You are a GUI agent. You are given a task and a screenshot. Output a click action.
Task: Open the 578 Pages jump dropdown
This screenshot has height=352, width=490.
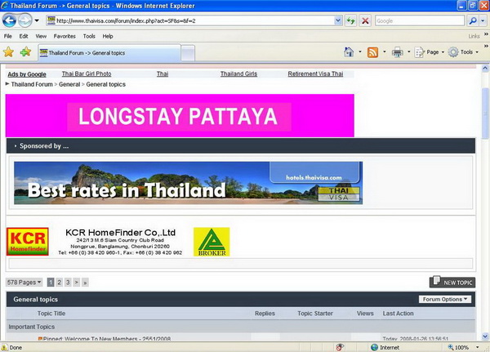(24, 283)
